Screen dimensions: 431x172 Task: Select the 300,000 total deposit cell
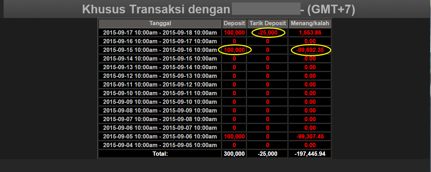[x=234, y=154]
